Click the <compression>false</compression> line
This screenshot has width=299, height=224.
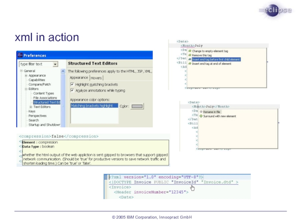pyautogui.click(x=59, y=136)
